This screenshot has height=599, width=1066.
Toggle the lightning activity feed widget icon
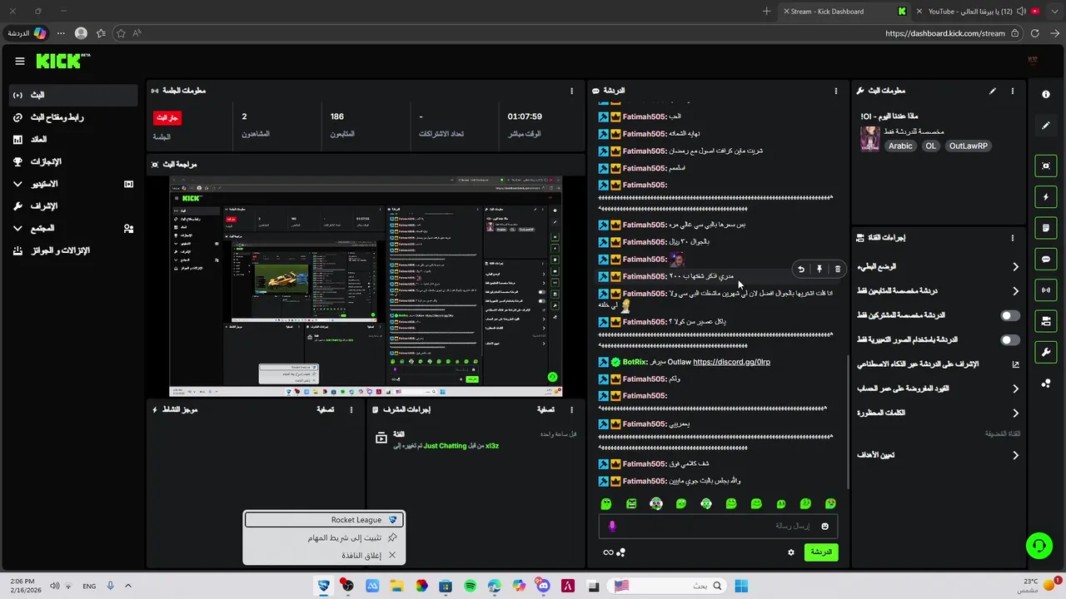tap(1046, 197)
